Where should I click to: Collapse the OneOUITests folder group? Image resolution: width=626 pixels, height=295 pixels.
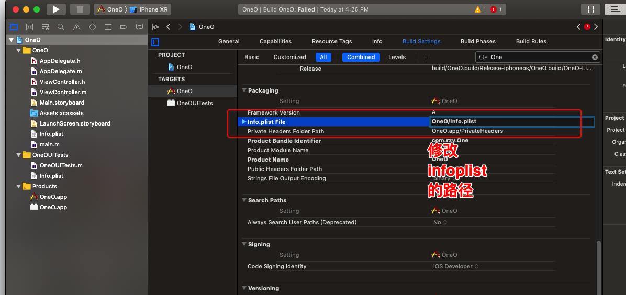coord(18,155)
